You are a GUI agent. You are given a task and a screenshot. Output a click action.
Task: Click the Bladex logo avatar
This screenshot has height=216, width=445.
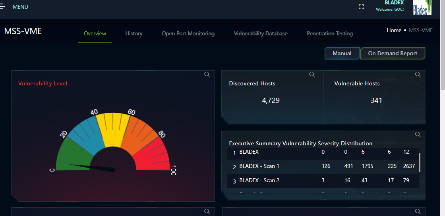click(x=422, y=7)
